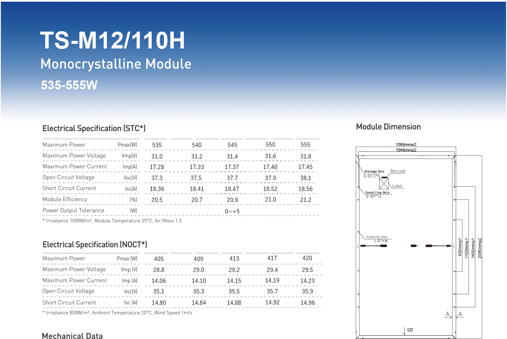Click the crossed Label box in diagram
Viewport: 507px width, 339px height.
point(384,184)
